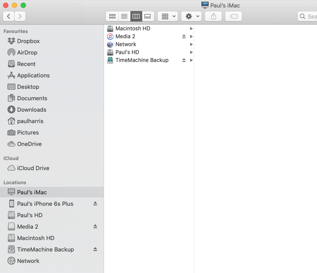Expand Network disclosure arrow in column
Viewport: 317px width, 273px height.
click(191, 44)
